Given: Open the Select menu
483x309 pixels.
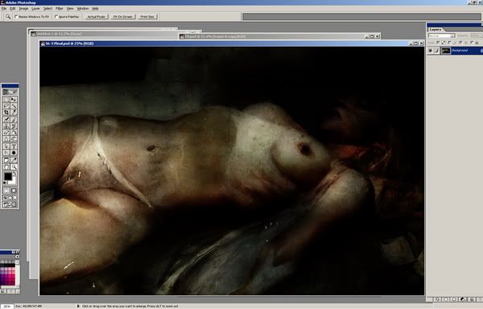Looking at the screenshot, I should (x=47, y=9).
